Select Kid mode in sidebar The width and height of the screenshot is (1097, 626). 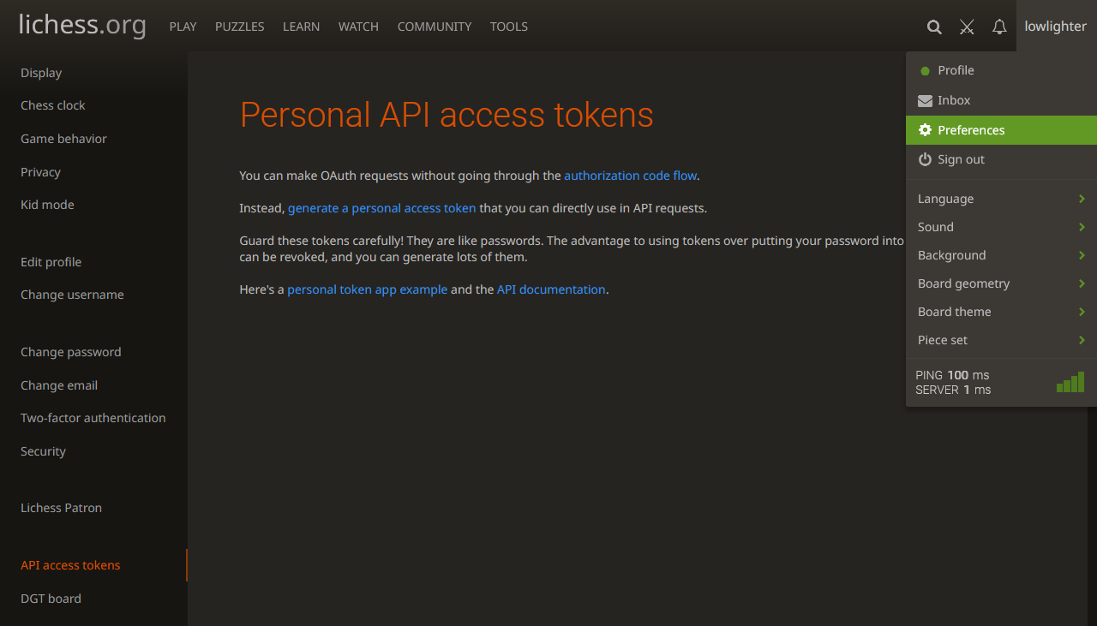tap(47, 205)
